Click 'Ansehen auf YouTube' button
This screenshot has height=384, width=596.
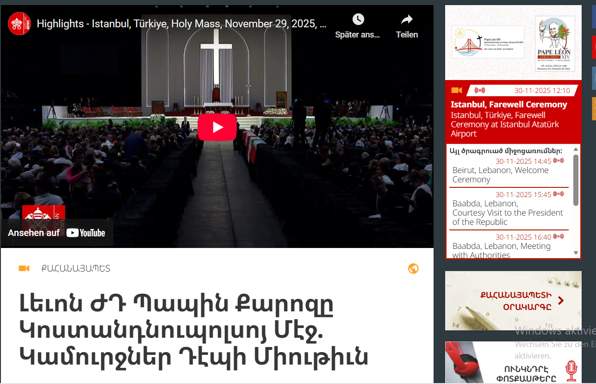click(56, 233)
